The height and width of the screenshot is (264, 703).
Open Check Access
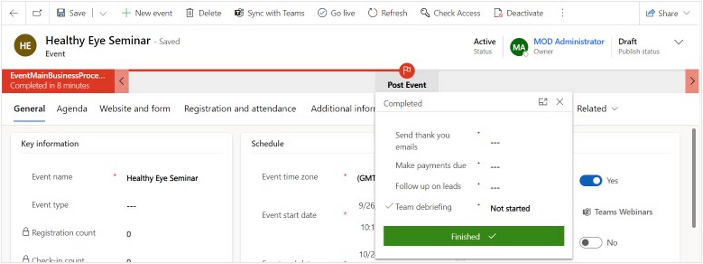450,13
